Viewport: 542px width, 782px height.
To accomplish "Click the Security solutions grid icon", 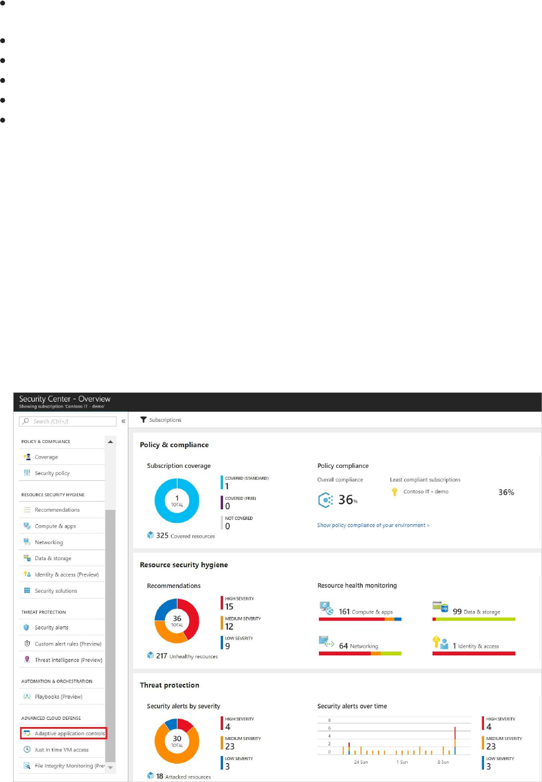I will (x=27, y=590).
